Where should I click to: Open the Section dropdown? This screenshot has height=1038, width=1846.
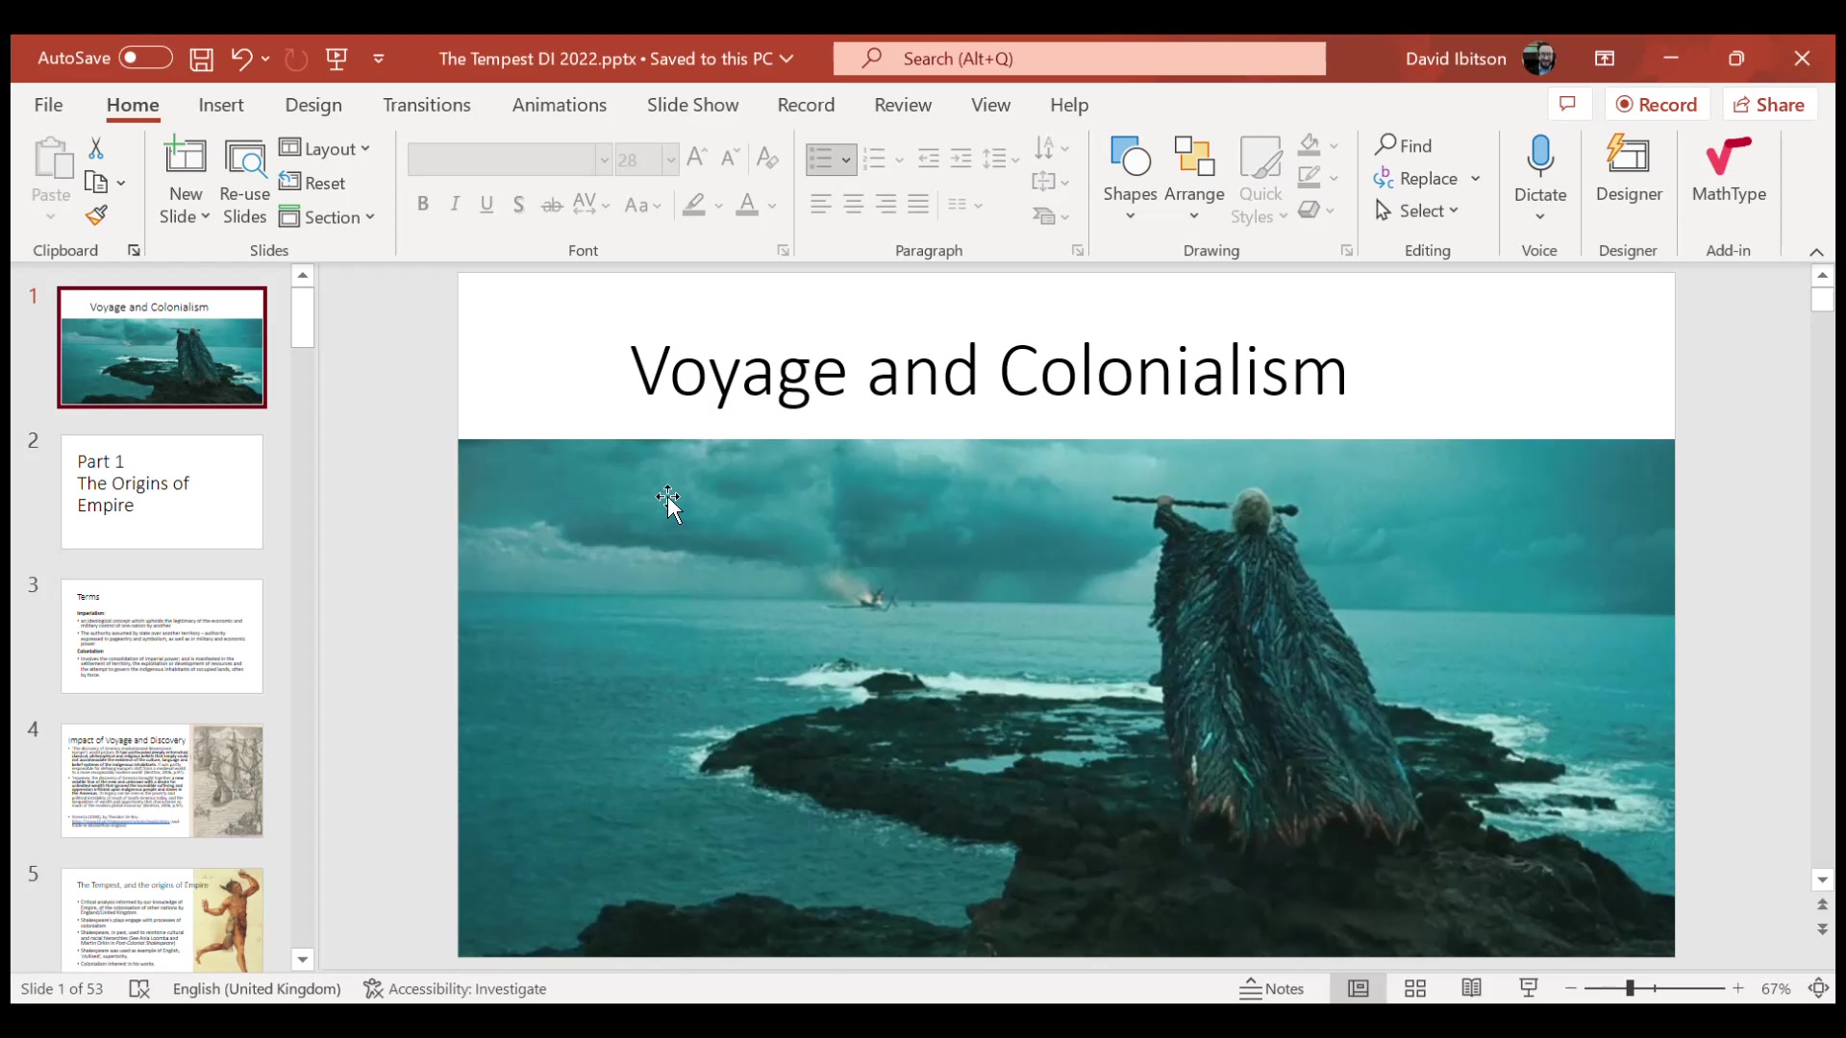pos(328,217)
